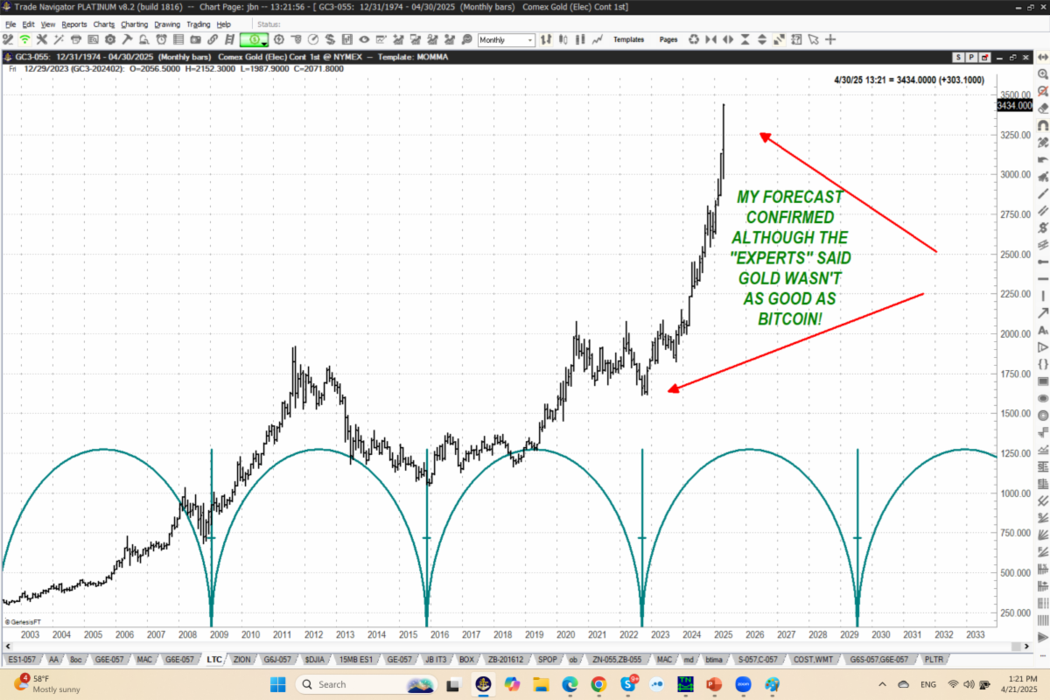Select the crosshair plus cursor tool
This screenshot has width=1050, height=700.
pos(830,40)
